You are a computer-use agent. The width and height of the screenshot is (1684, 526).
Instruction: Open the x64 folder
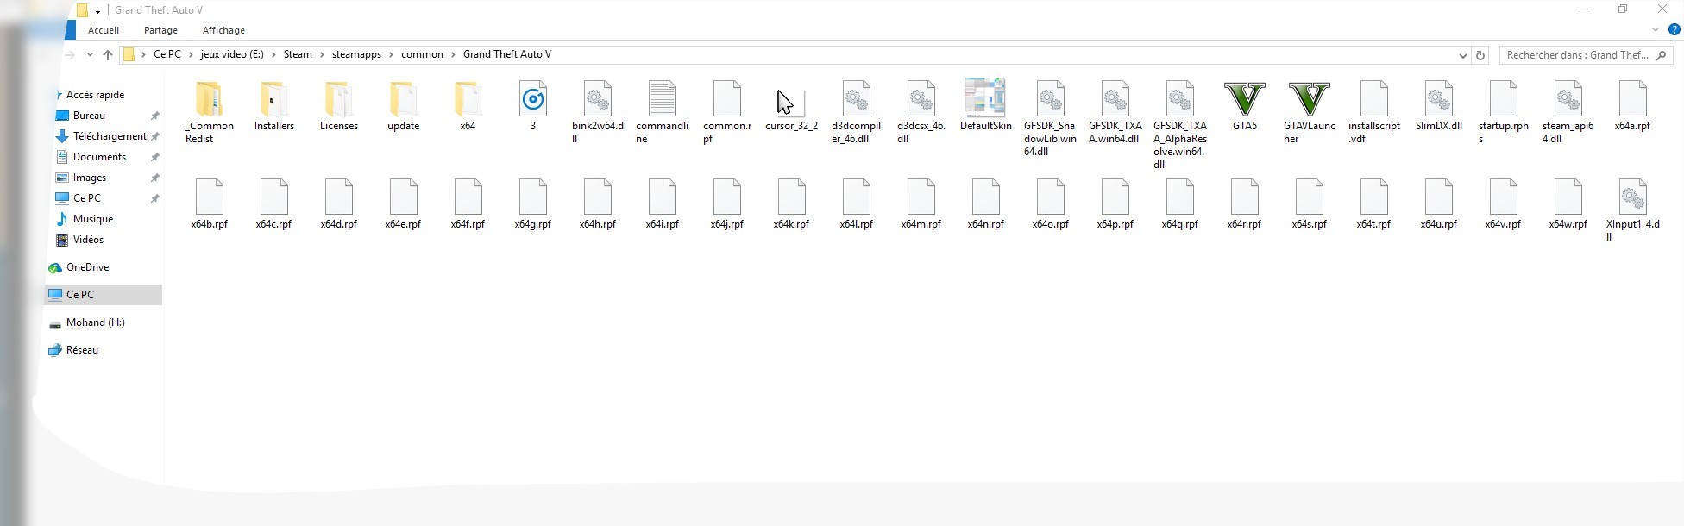[468, 107]
